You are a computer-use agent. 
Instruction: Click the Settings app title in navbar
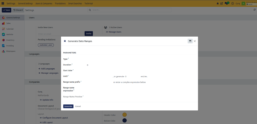[x=11, y=4]
